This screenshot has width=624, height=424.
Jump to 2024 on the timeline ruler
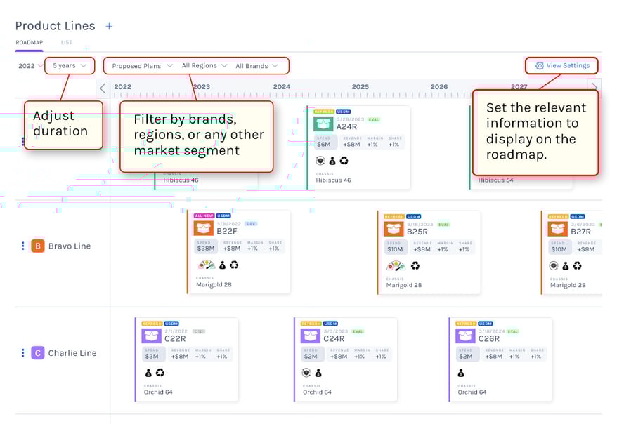click(281, 86)
